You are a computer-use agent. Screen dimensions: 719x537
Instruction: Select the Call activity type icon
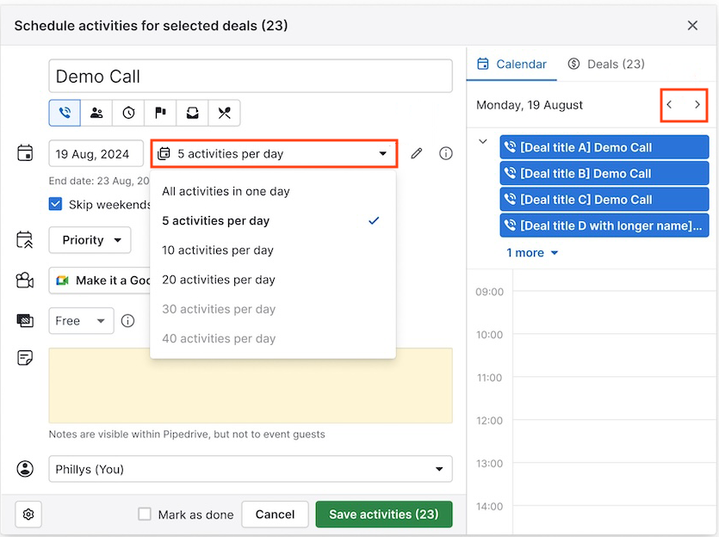tap(65, 113)
